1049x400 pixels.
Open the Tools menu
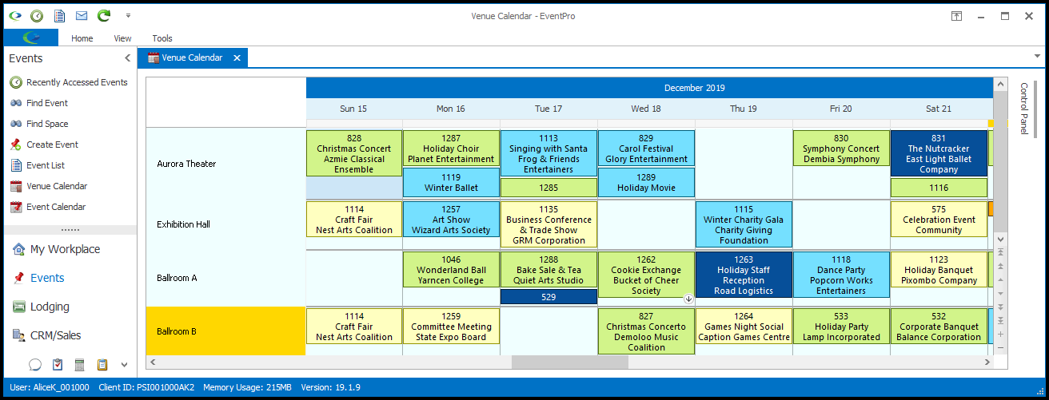[162, 38]
